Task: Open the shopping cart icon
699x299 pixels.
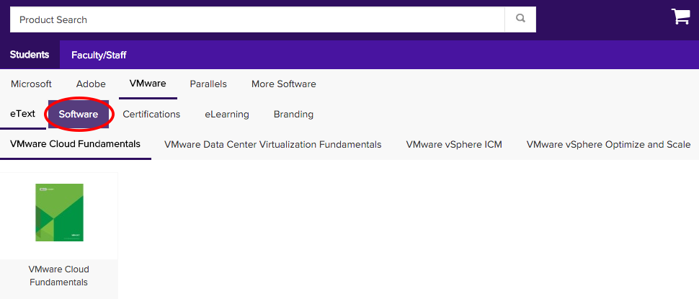Action: coord(681,17)
